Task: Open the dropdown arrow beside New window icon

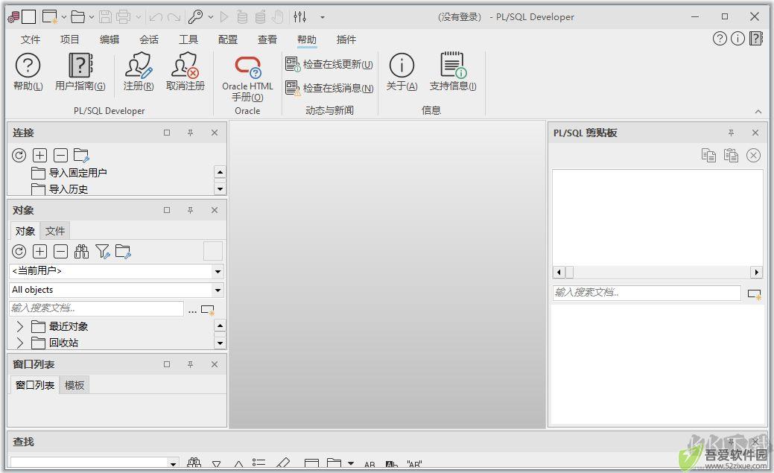Action: [63, 17]
